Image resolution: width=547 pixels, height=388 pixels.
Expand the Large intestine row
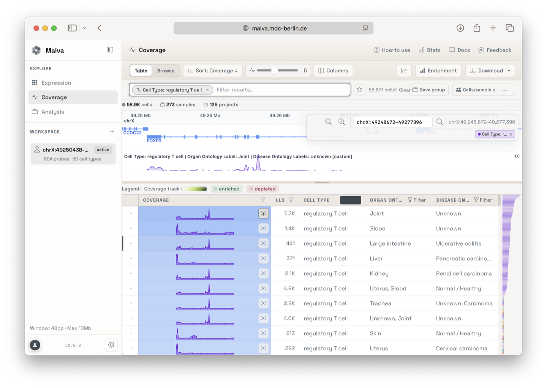click(131, 243)
